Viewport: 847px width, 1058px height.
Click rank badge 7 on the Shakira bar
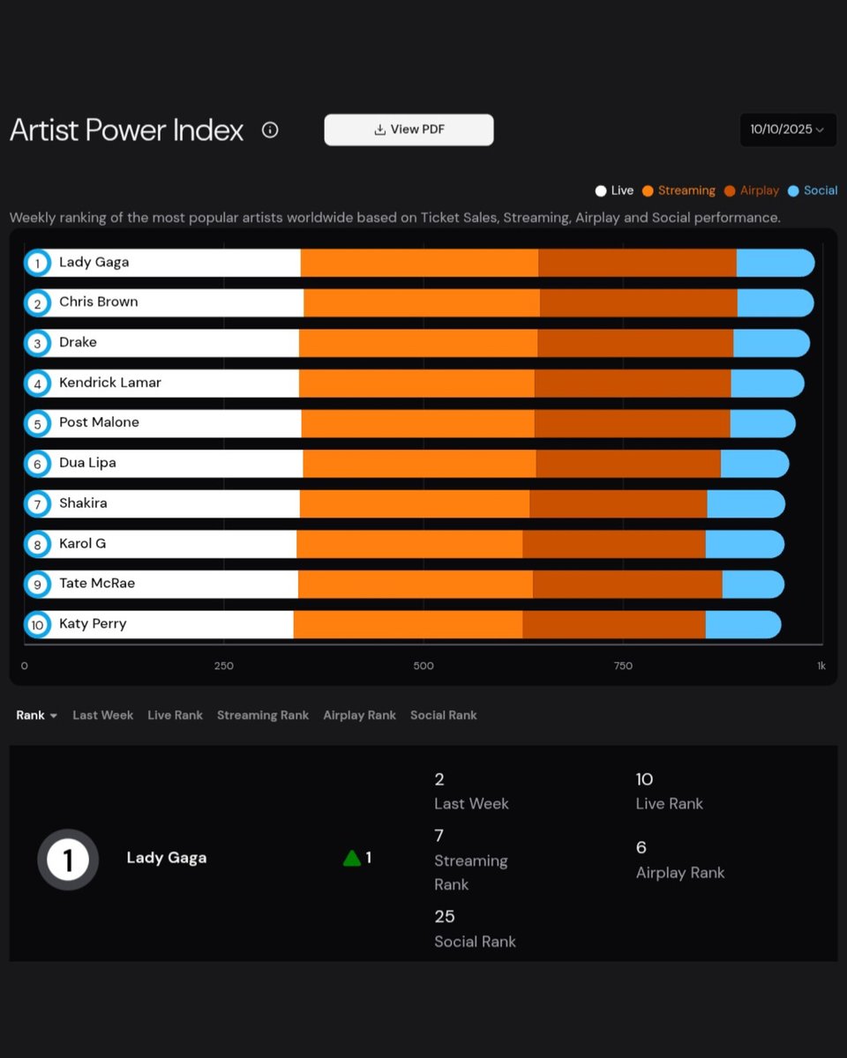37,504
